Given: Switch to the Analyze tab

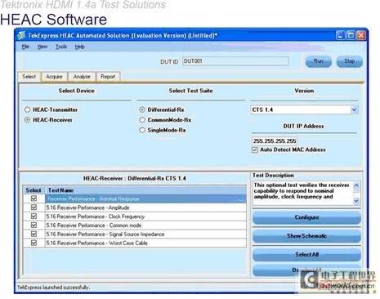Looking at the screenshot, I should [x=82, y=77].
